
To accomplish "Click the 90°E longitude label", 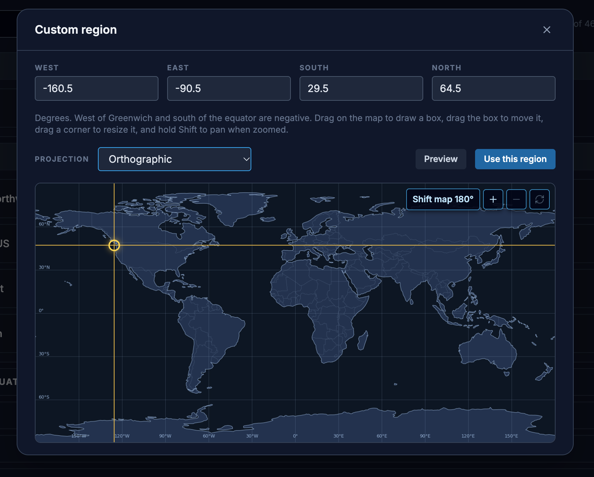I will click(x=425, y=436).
